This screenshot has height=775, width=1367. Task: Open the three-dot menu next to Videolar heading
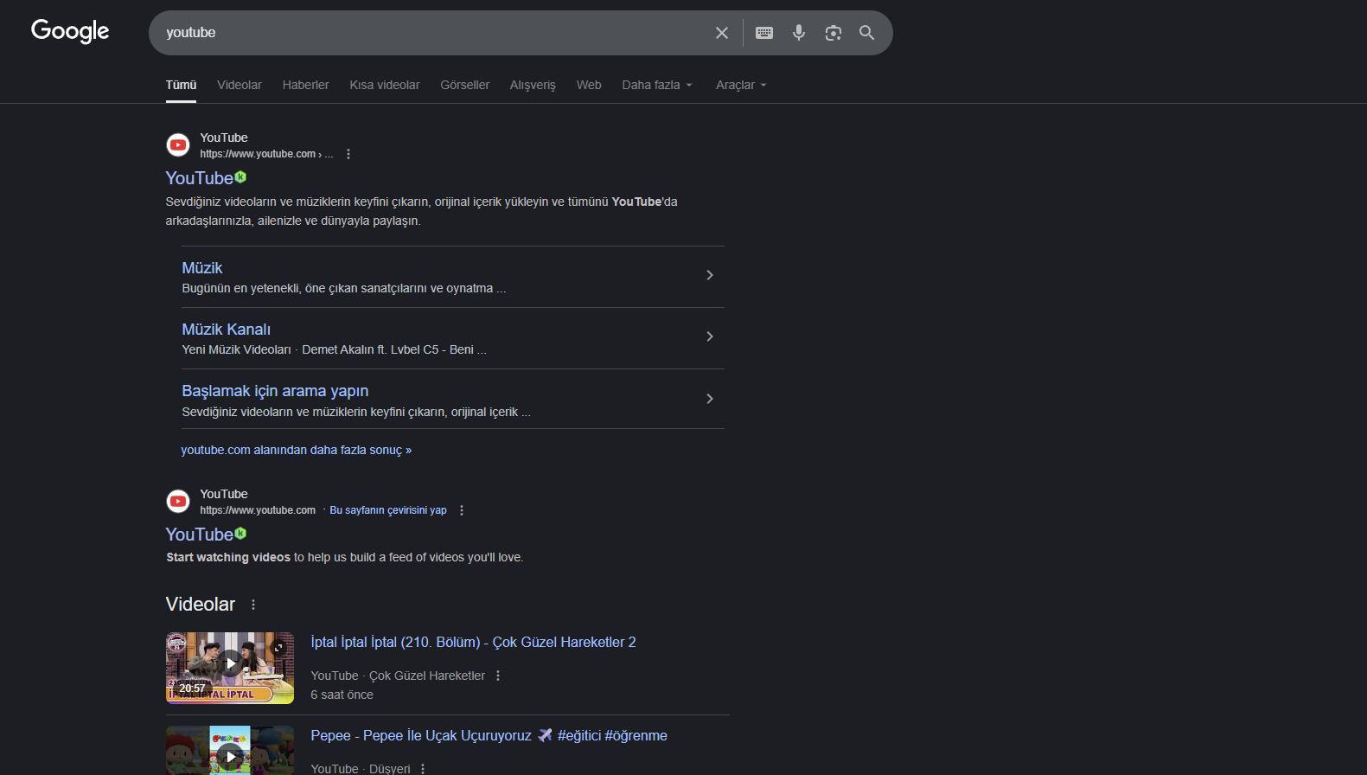click(253, 605)
